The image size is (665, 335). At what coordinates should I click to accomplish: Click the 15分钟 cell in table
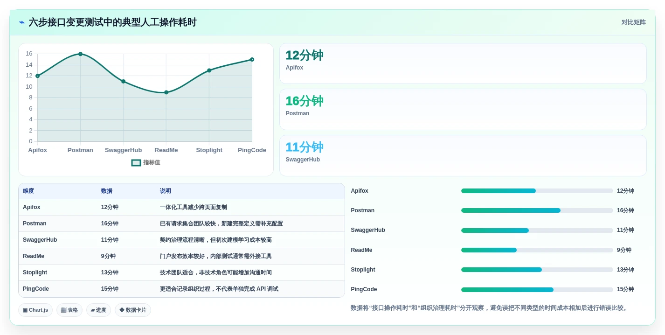(x=110, y=289)
